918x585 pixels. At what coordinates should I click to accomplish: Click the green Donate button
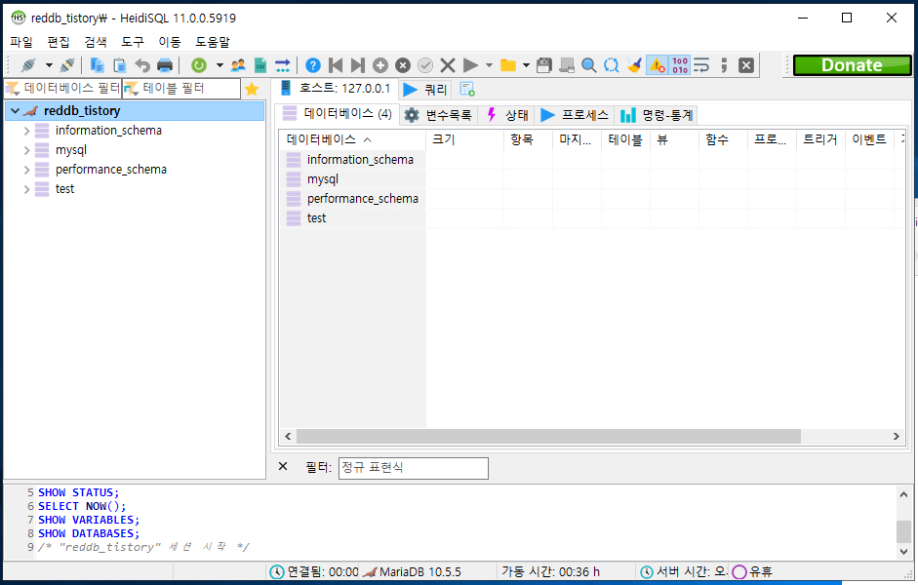(x=852, y=65)
